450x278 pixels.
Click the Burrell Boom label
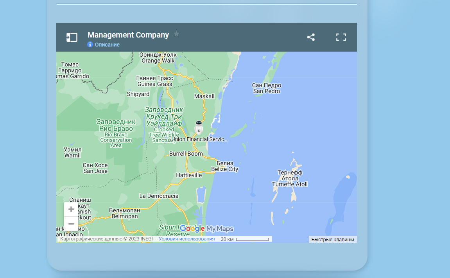tap(186, 154)
